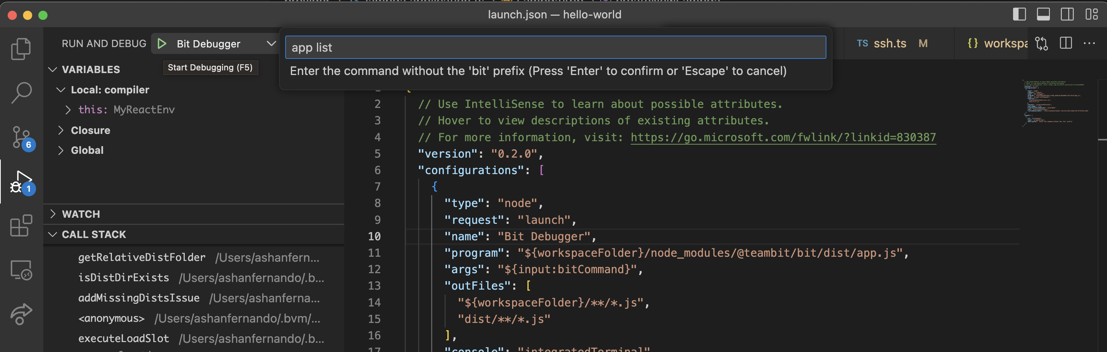Toggle the bottom panel visibility

pos(1043,14)
